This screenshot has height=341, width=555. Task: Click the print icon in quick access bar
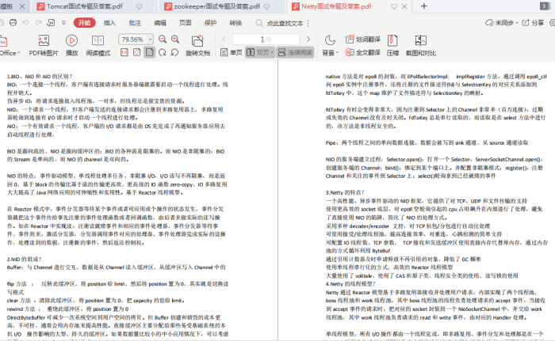[x=13, y=23]
